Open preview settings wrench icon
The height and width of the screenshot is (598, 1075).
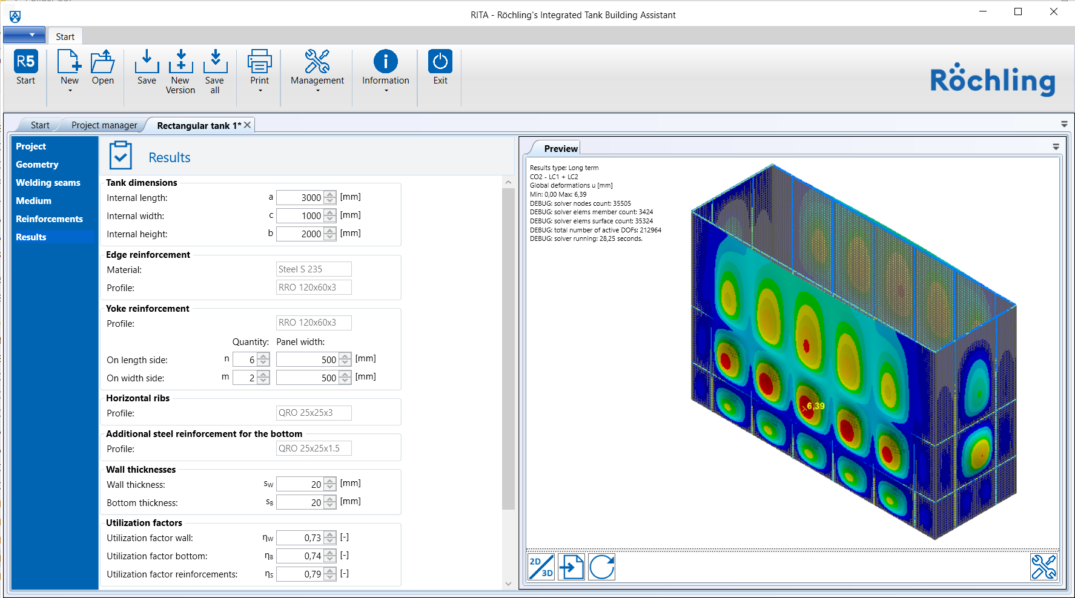1044,567
